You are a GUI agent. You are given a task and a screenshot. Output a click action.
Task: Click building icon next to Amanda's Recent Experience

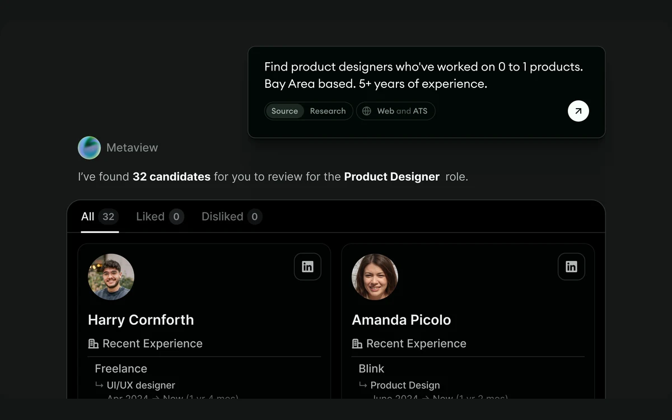click(x=357, y=344)
